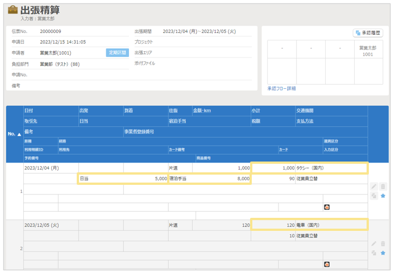Click the 日当 5,000 allowance cell
This screenshot has height=273, width=395.
[122, 179]
